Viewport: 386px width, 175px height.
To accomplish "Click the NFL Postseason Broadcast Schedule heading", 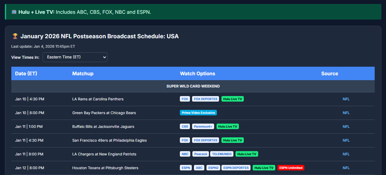I will point(99,36).
